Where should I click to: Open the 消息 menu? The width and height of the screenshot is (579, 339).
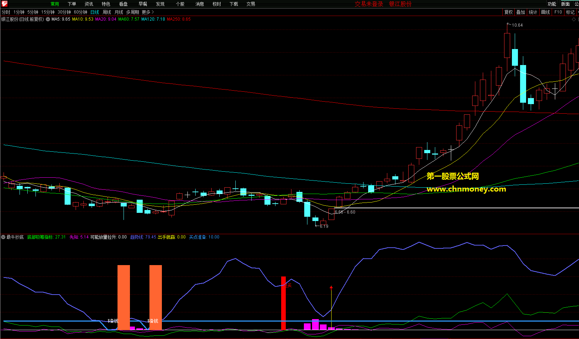pos(200,4)
